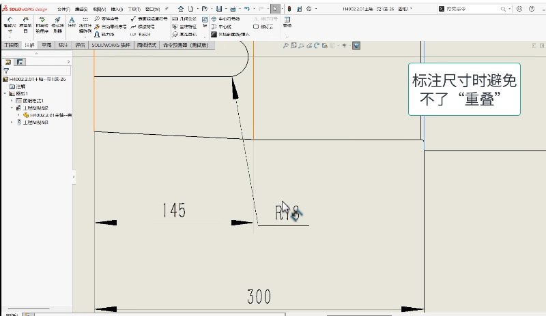
Task: Collapse the 图纸1 tree node
Action: pos(5,93)
